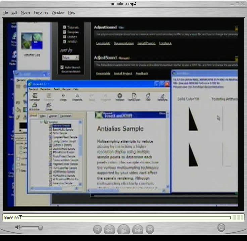247x241 pixels.
Task: Play the antialias.mp4 movie
Action: (123, 230)
